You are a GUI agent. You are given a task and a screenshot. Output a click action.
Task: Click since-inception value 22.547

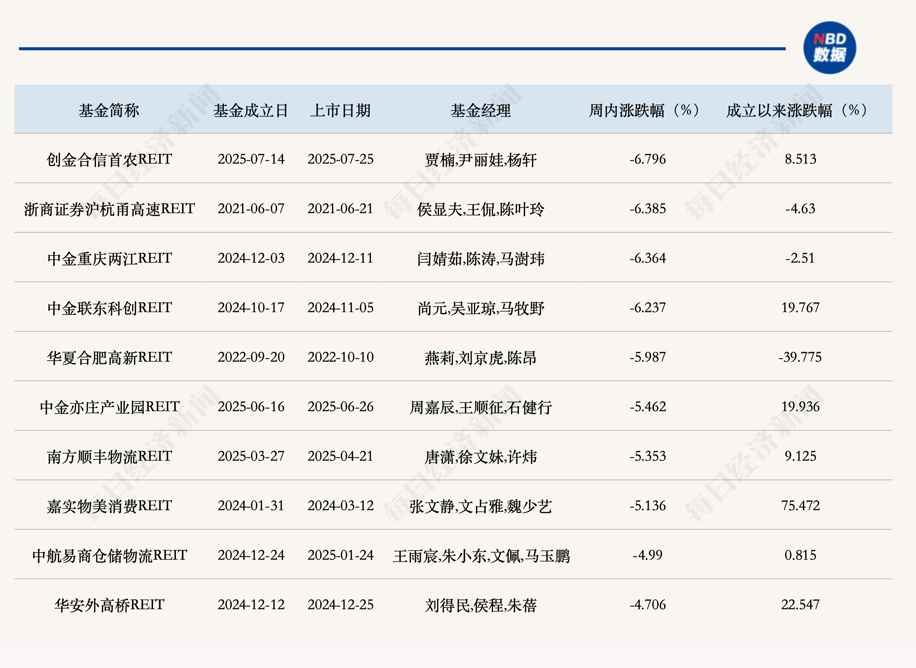(x=800, y=605)
